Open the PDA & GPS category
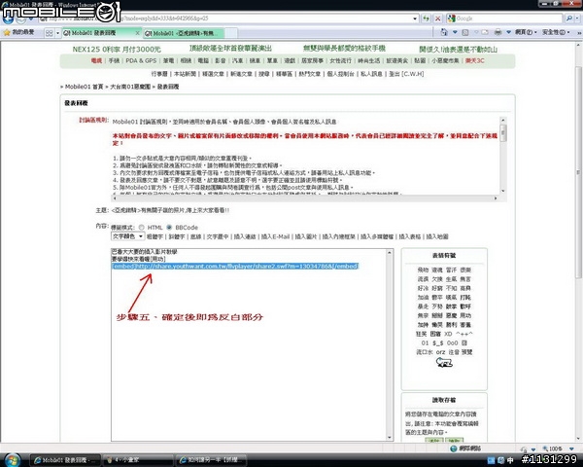This screenshot has width=583, height=467. (141, 60)
